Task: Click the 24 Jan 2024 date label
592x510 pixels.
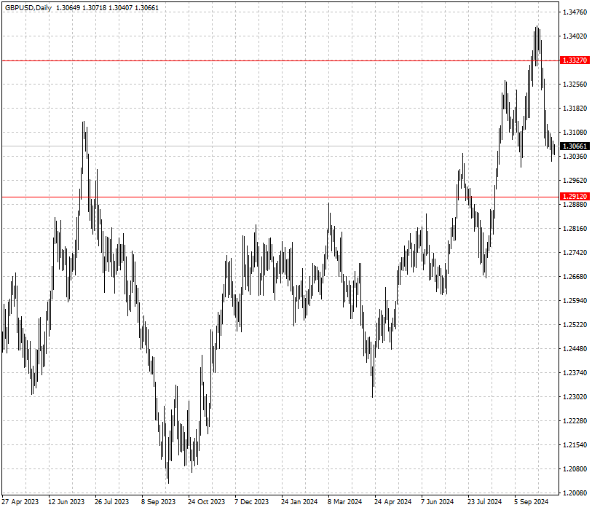Action: pos(299,502)
